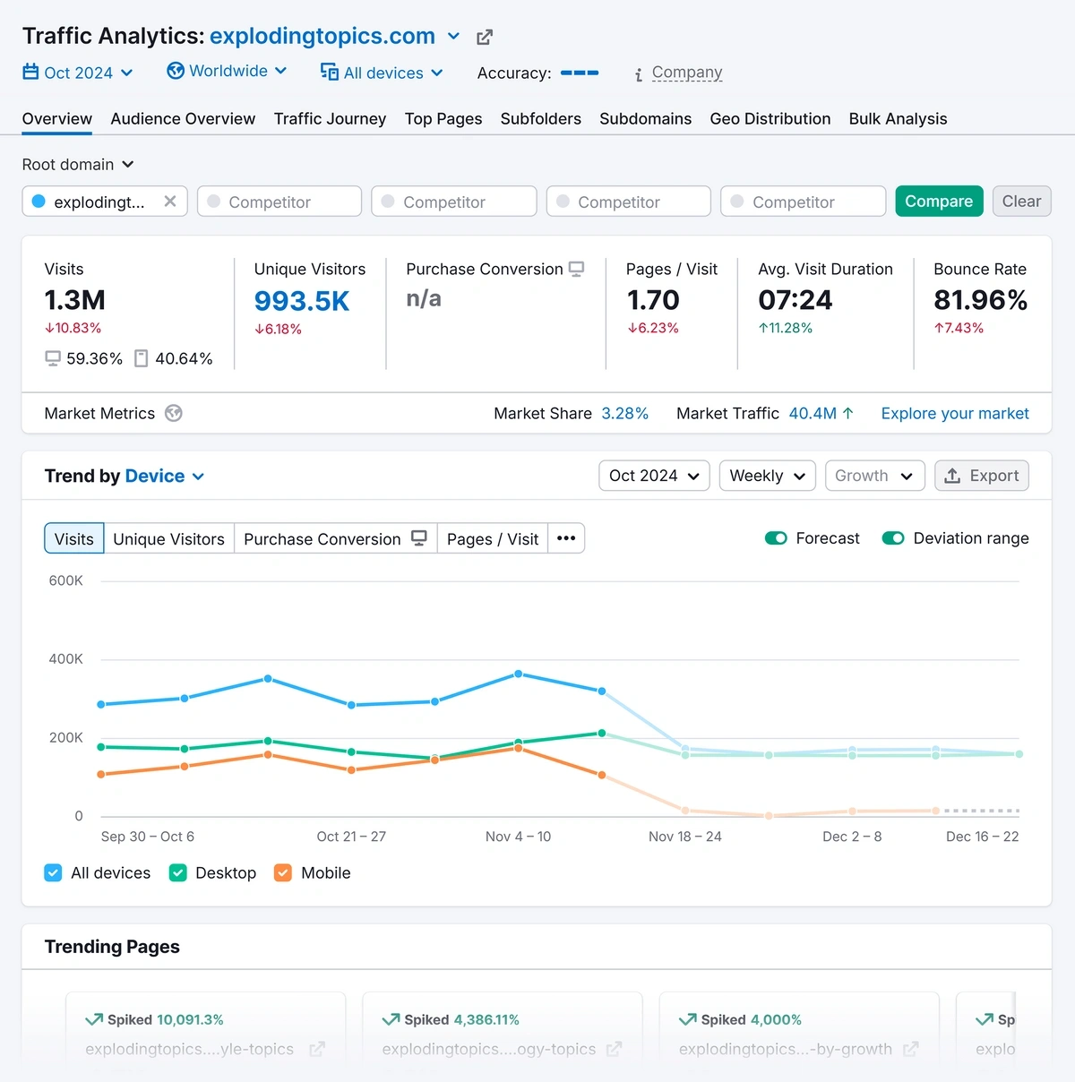This screenshot has width=1075, height=1082.
Task: Click the Clear button
Action: pos(1021,202)
